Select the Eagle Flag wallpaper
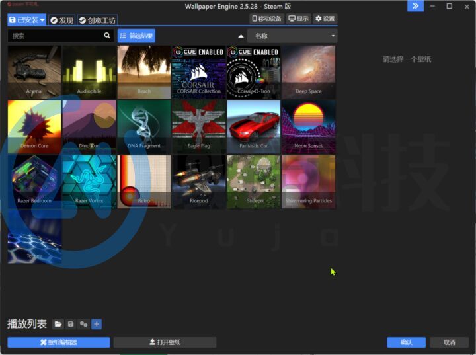 [x=199, y=127]
